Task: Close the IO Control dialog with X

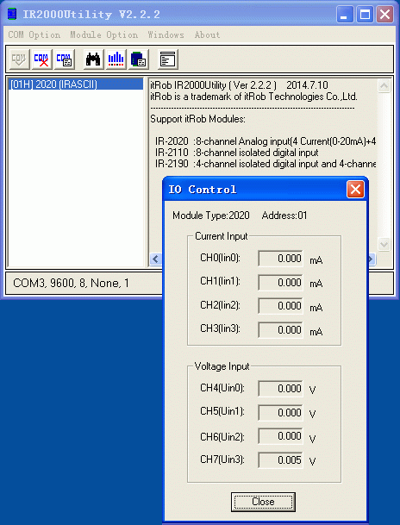Action: (x=355, y=190)
